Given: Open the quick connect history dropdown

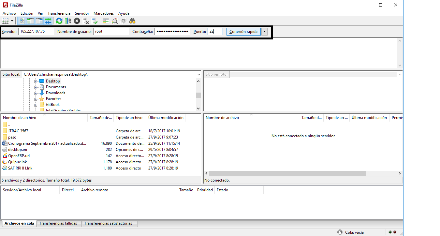Looking at the screenshot, I should pos(265,32).
